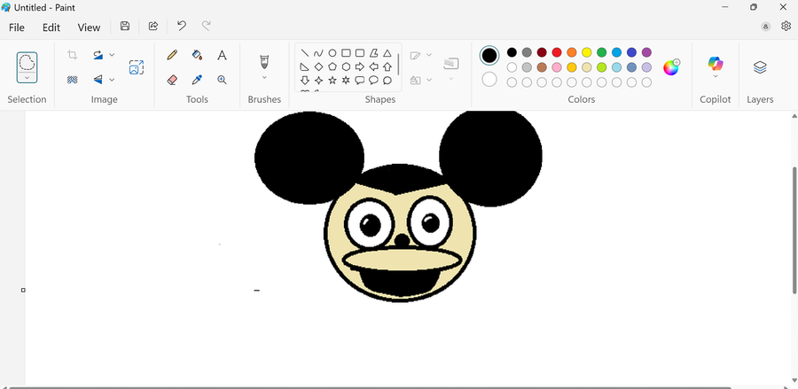Select the Color picker eyedropper tool

197,80
